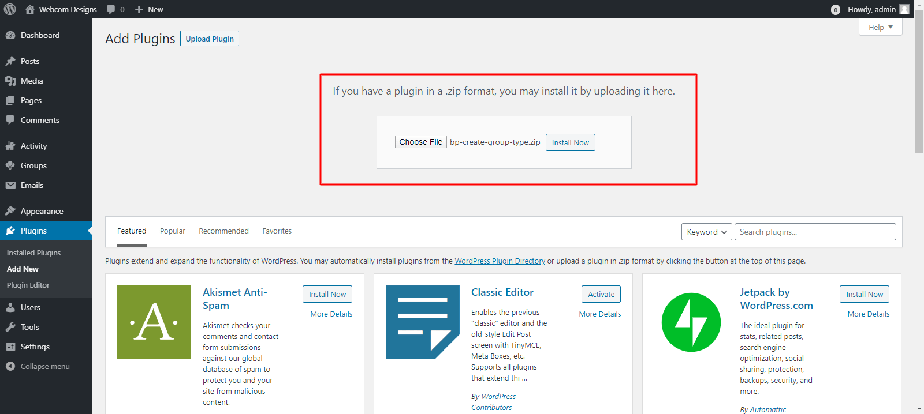Click the New label in admin bar
The height and width of the screenshot is (414, 924).
(x=155, y=9)
